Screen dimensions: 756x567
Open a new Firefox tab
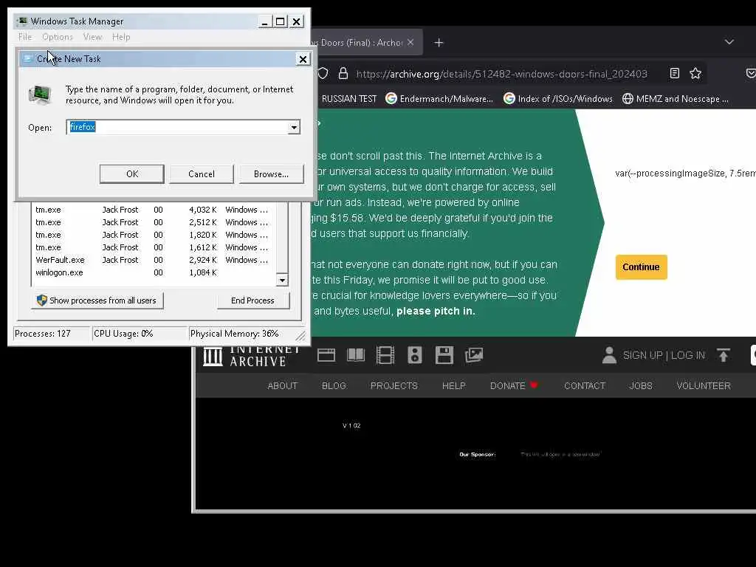439,43
